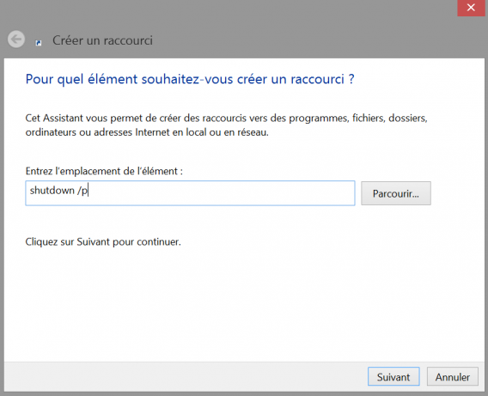Proceed by clicking the Suivant button
Viewport: 488px width, 396px height.
pos(393,376)
